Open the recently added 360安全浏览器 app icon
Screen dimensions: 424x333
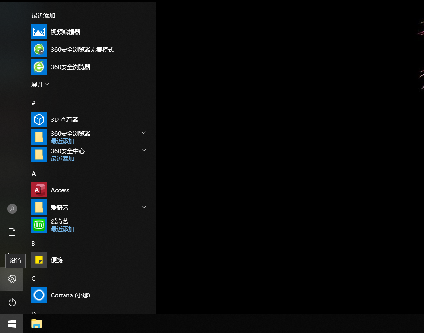(x=39, y=67)
